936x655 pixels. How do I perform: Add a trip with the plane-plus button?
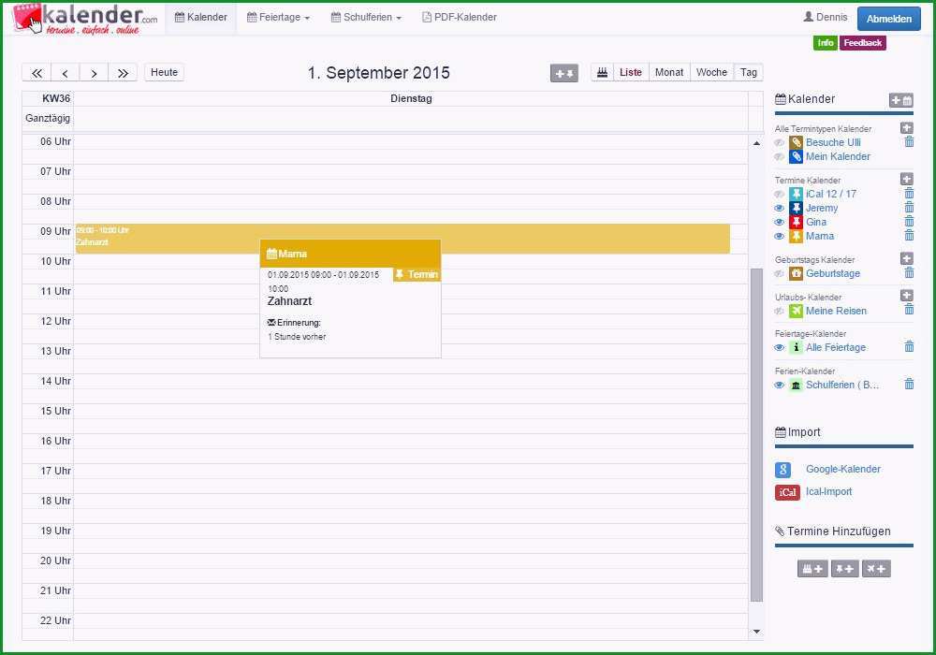pos(876,569)
